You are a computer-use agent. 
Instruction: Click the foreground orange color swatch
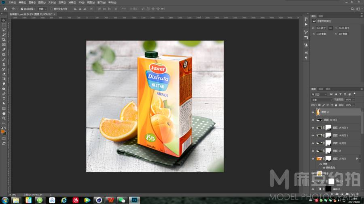(2, 131)
